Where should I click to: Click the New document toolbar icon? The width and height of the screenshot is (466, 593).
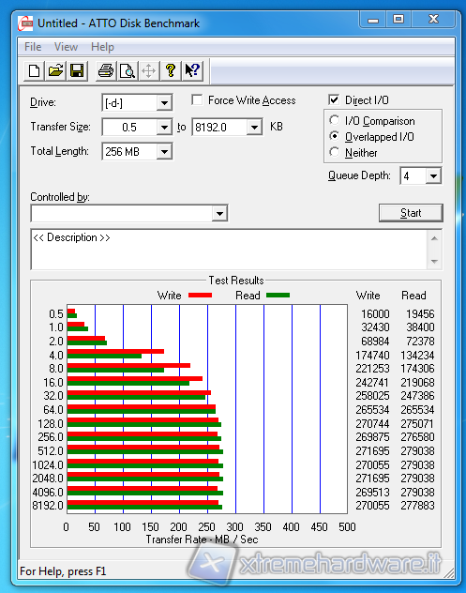(x=35, y=70)
